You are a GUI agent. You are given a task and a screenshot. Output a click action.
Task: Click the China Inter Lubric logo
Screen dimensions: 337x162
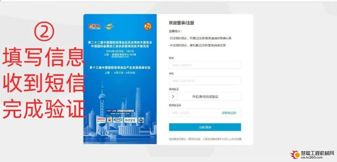click(x=94, y=26)
